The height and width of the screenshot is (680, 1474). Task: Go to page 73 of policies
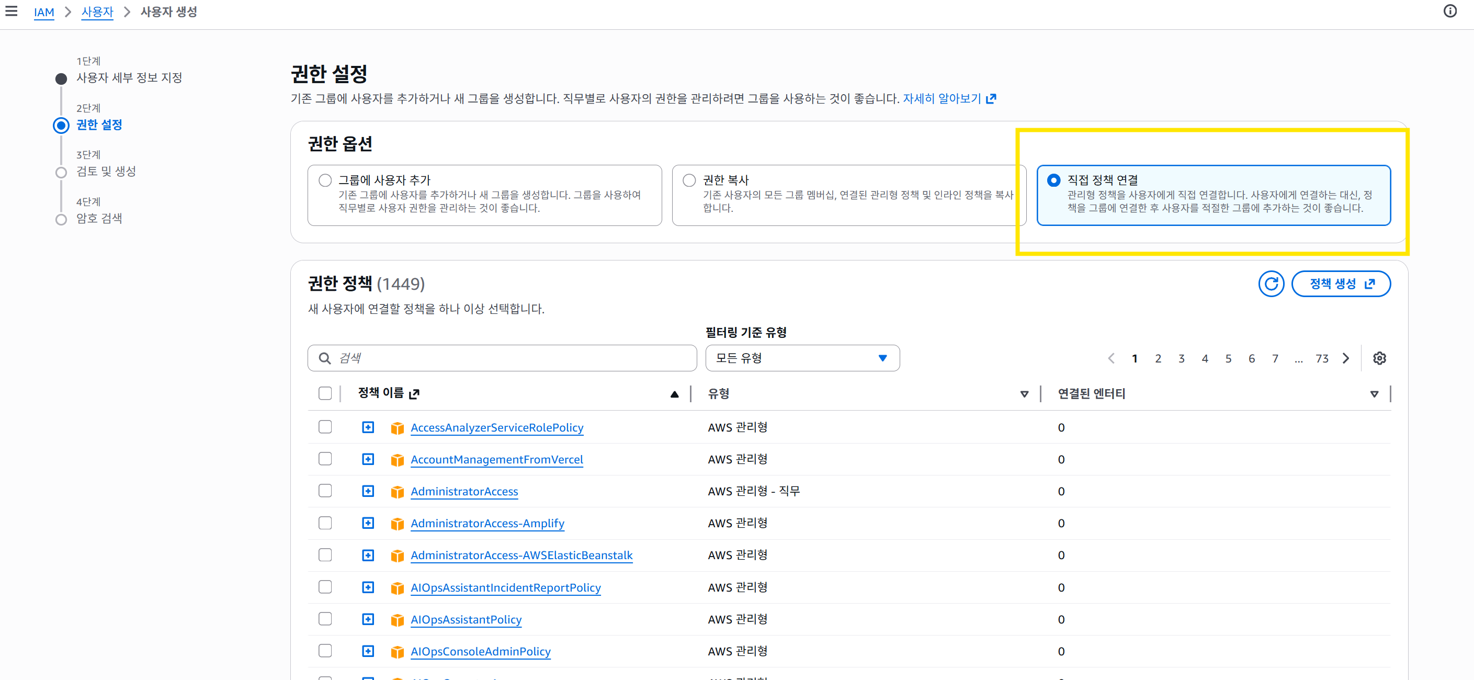point(1321,358)
